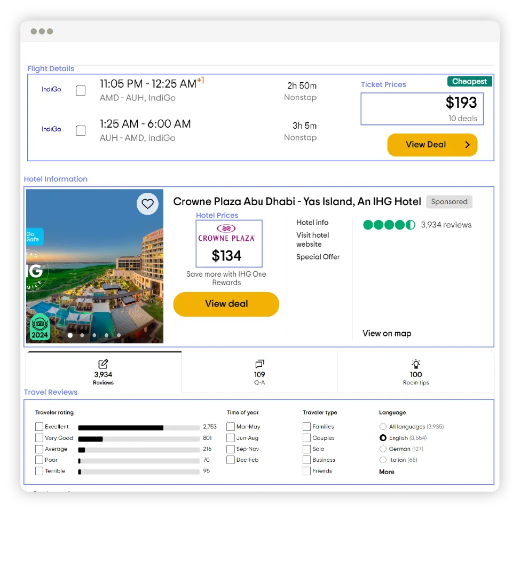
Task: Click IndiGo logo for AUH - AMD flight
Action: tap(51, 129)
